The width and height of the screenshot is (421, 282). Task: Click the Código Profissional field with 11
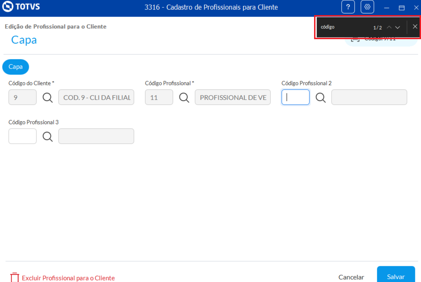click(x=159, y=97)
